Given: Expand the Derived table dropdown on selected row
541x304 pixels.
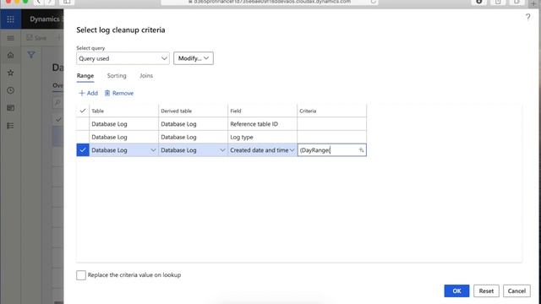Looking at the screenshot, I should [222, 150].
